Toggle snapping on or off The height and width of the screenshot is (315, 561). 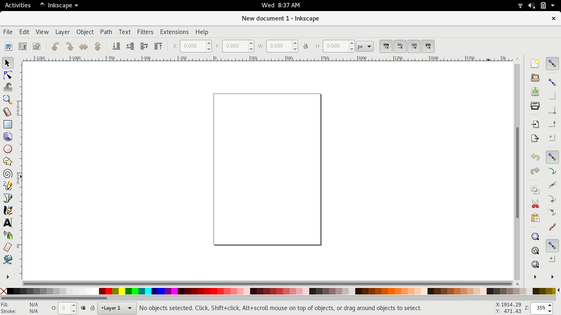[552, 64]
